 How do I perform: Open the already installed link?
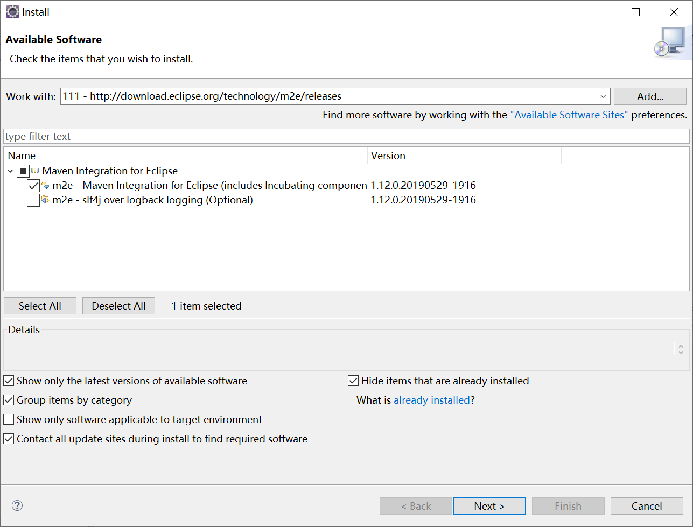point(432,400)
